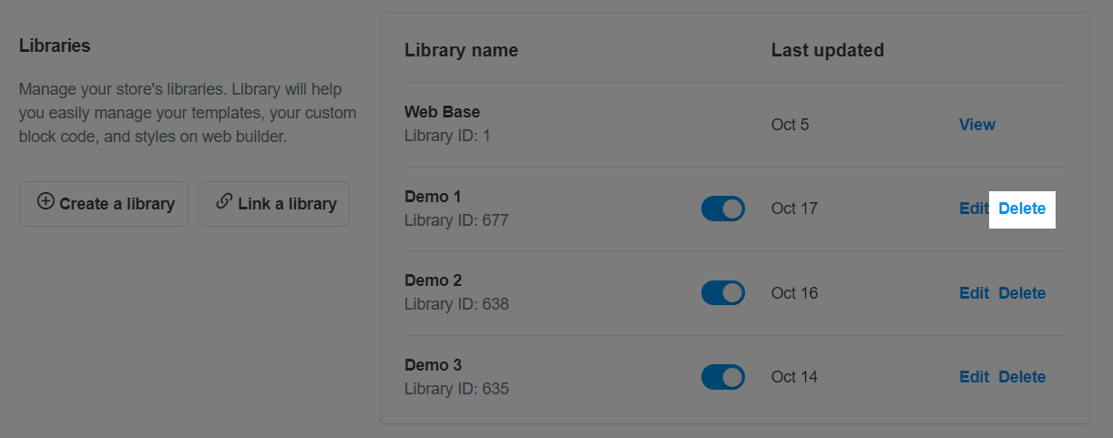Edit the Demo 2 library

tap(974, 293)
